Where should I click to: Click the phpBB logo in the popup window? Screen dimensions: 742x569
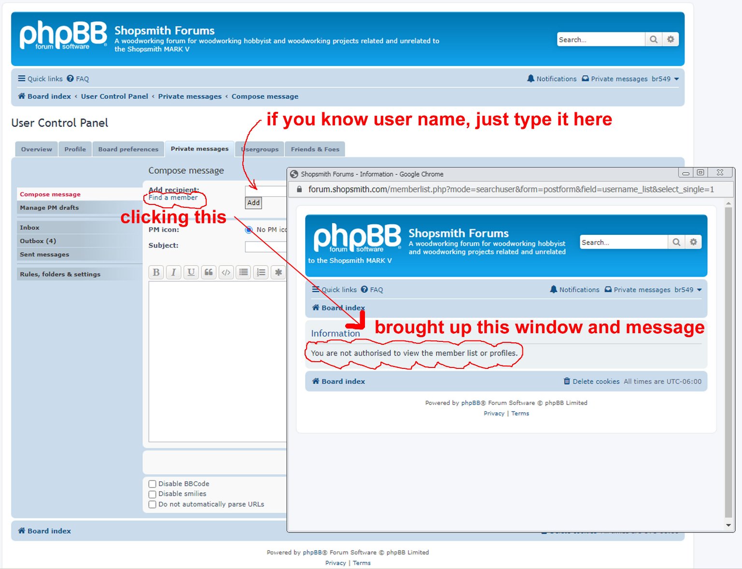pyautogui.click(x=357, y=238)
